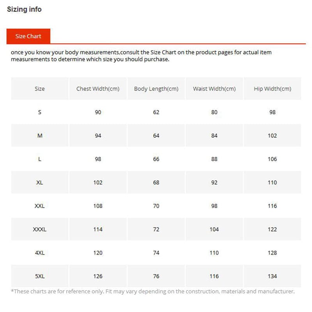Select the Size column header
Screen dimensions: 312x312
(40, 89)
